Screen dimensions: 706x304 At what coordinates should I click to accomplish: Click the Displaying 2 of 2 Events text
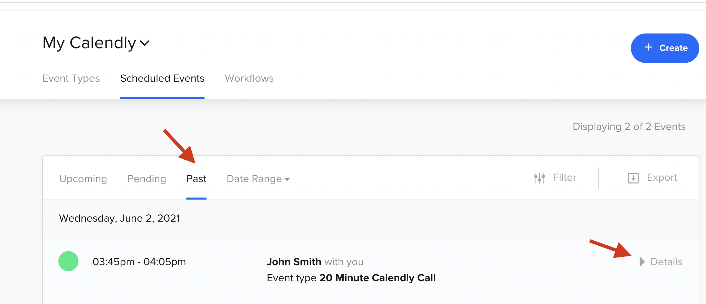click(x=629, y=127)
